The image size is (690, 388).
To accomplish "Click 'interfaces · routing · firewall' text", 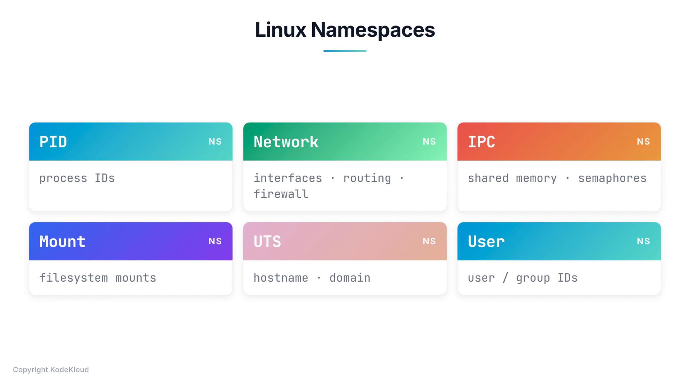I will coord(329,186).
